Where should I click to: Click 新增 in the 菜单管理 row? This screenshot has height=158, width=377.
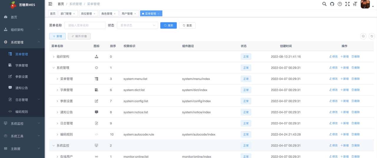345,79
